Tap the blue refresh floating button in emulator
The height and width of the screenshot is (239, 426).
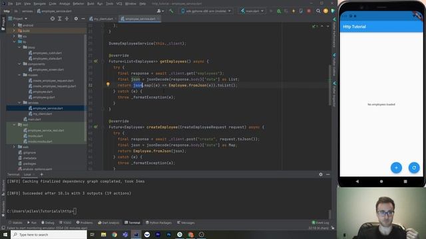[x=414, y=168]
